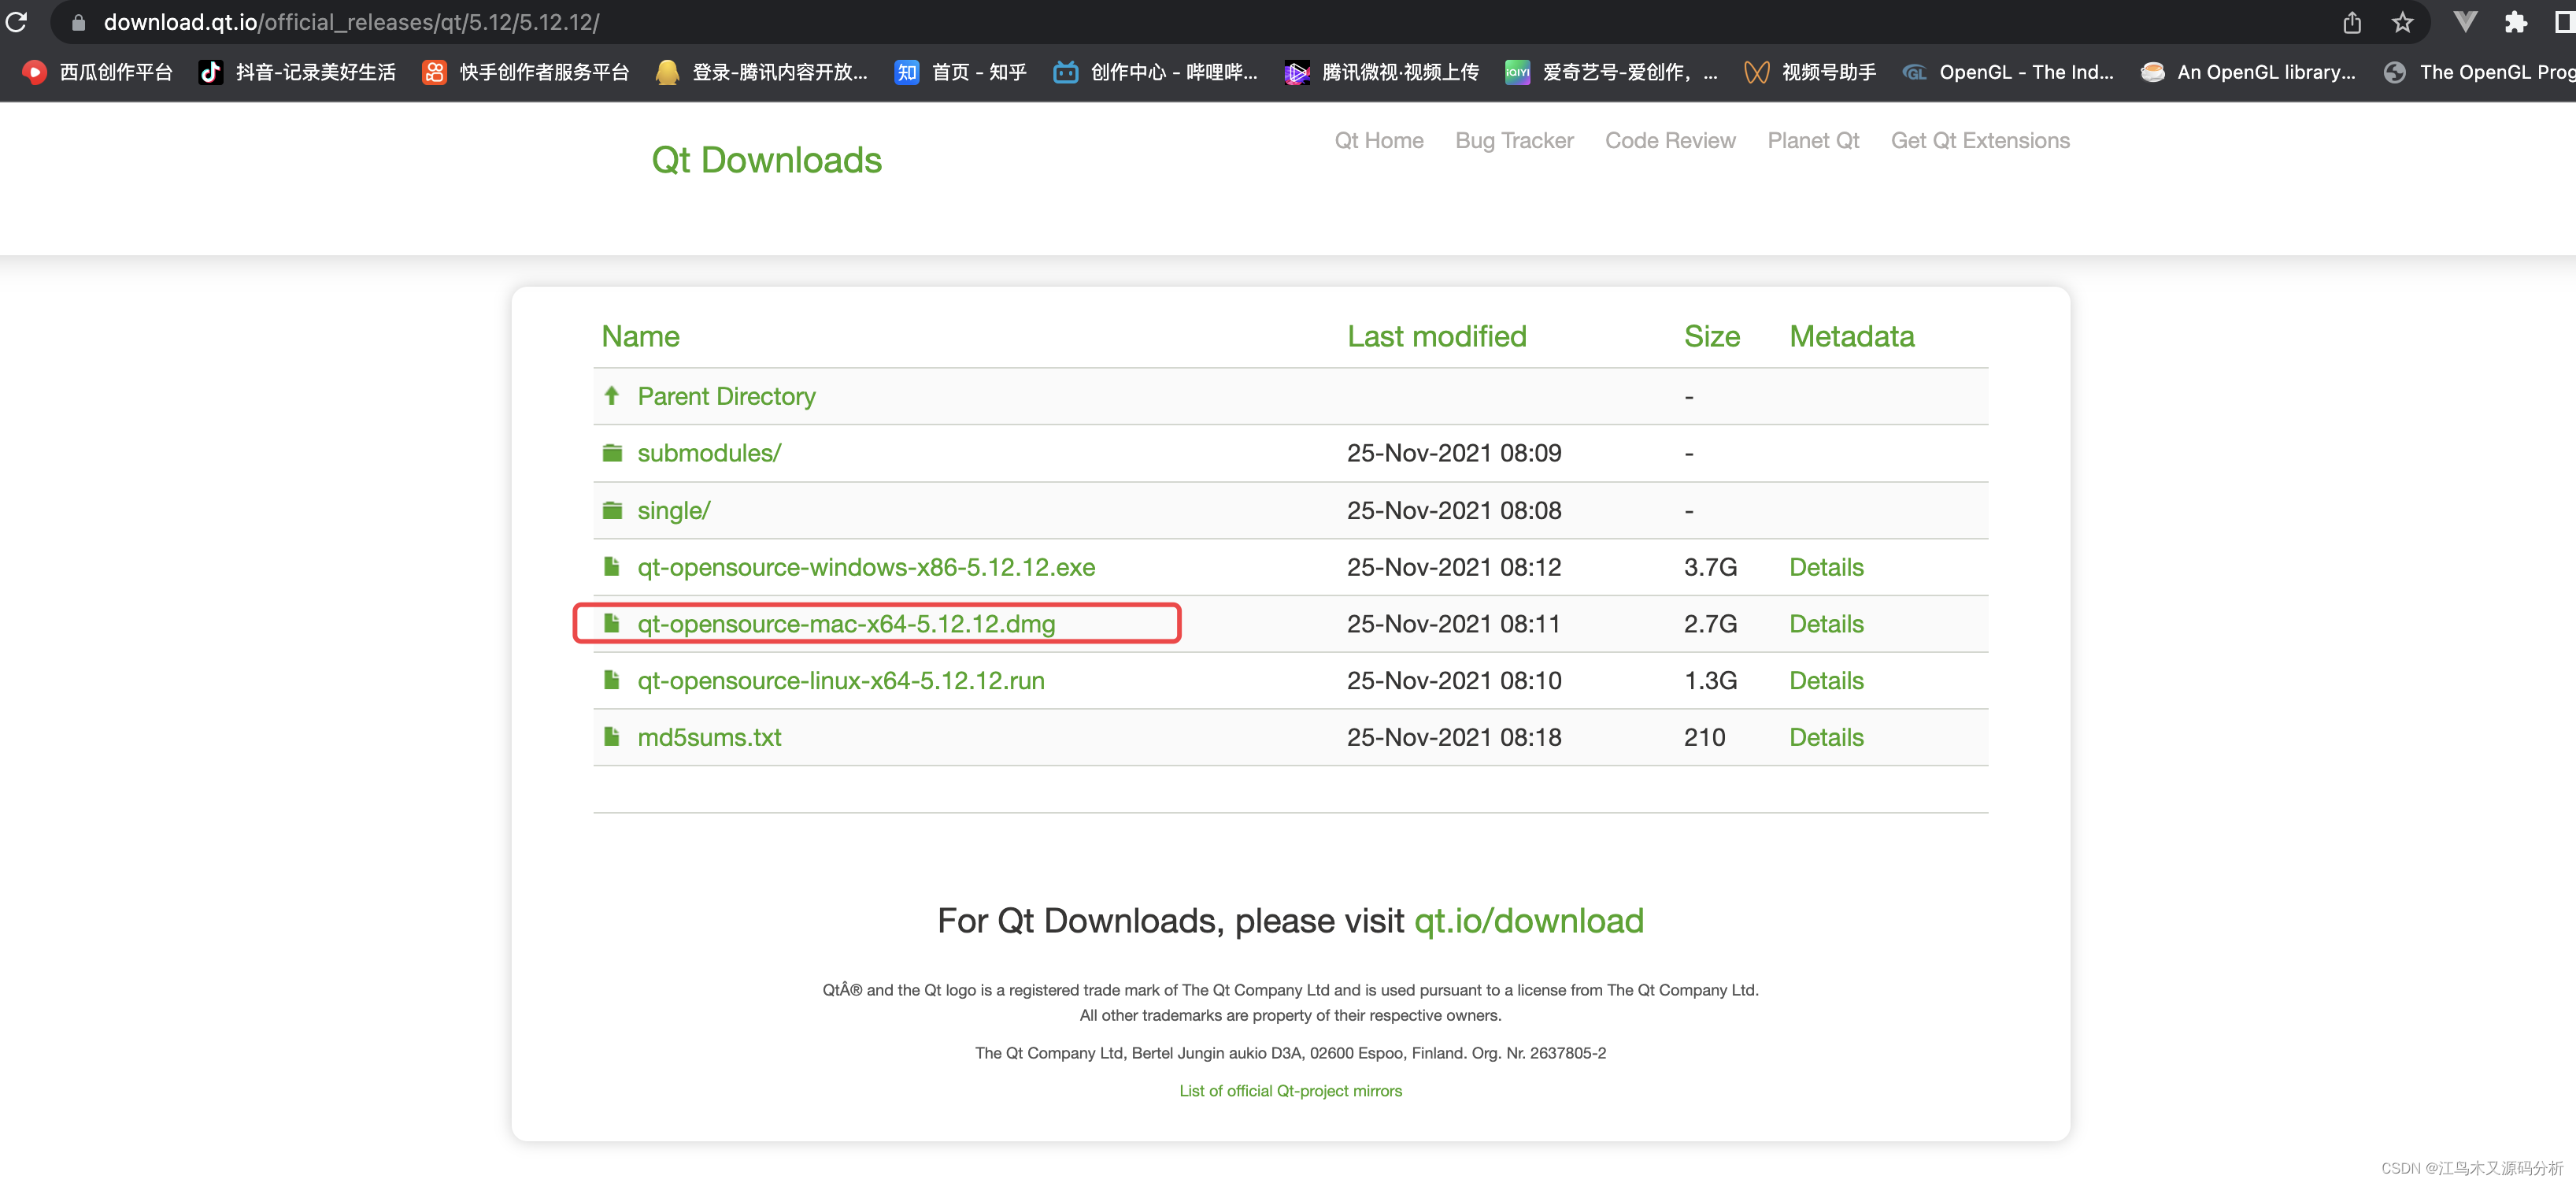Click file icon beside md5sums.txt
Viewport: 2576px width, 1183px height.
tap(612, 737)
